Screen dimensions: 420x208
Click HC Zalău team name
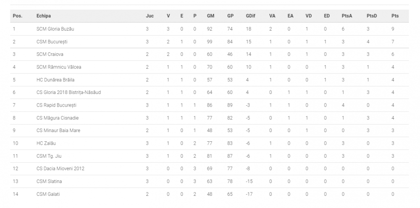click(46, 143)
